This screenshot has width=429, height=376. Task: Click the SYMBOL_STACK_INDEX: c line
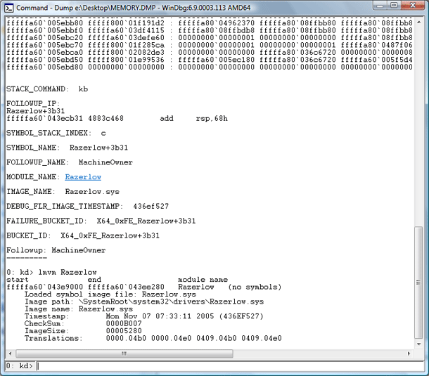pos(56,133)
